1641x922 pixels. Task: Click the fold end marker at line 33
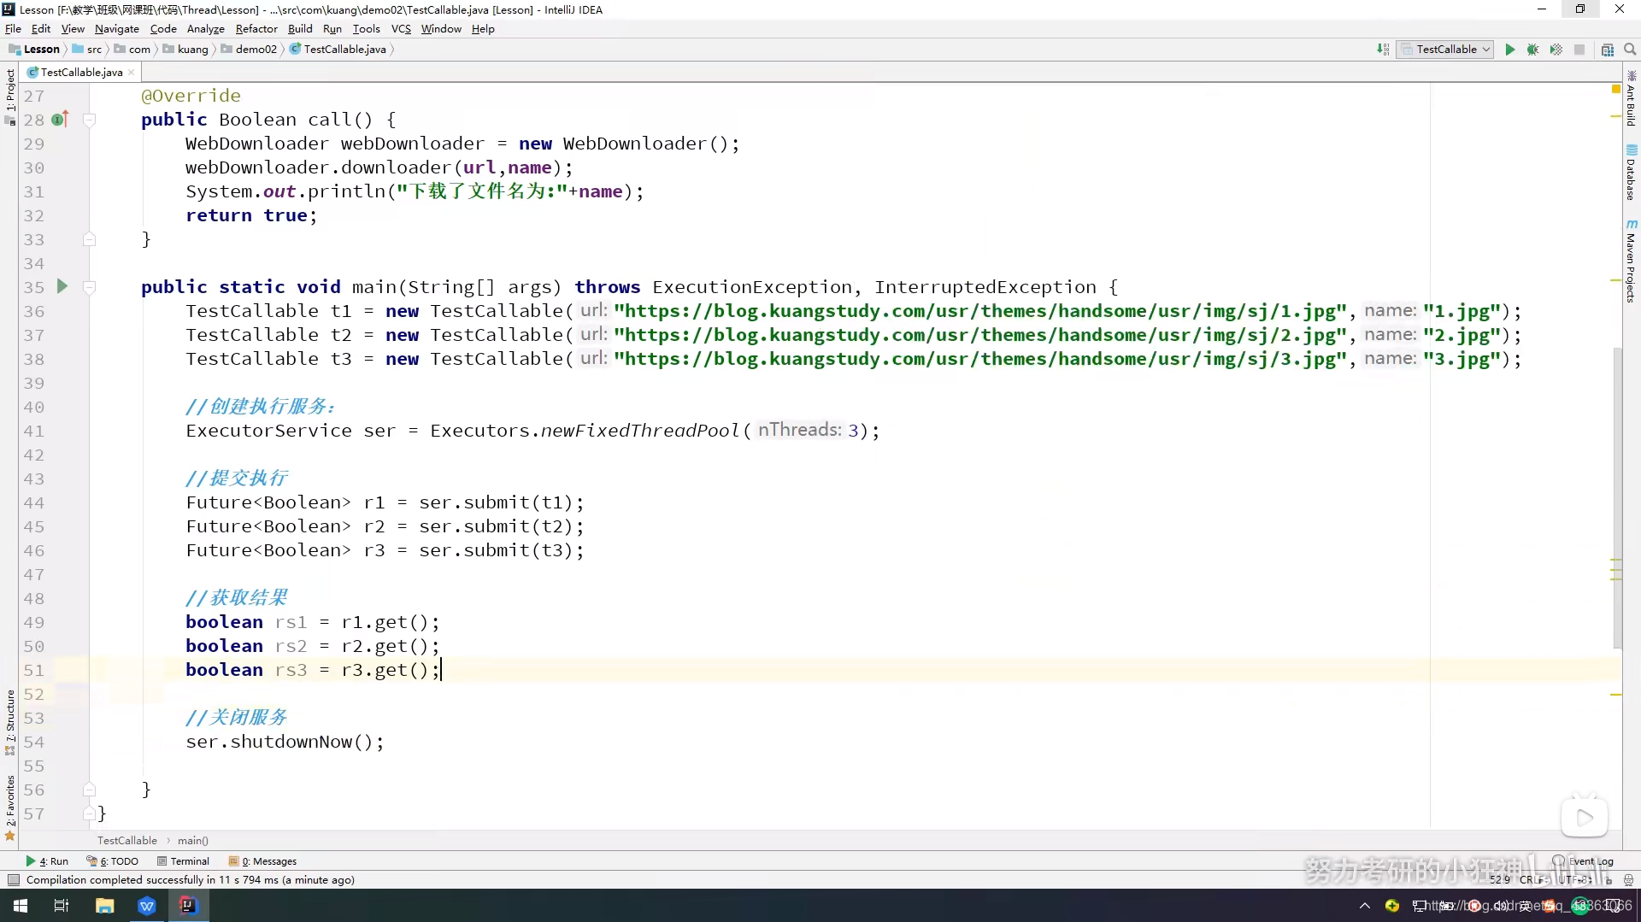pyautogui.click(x=89, y=239)
